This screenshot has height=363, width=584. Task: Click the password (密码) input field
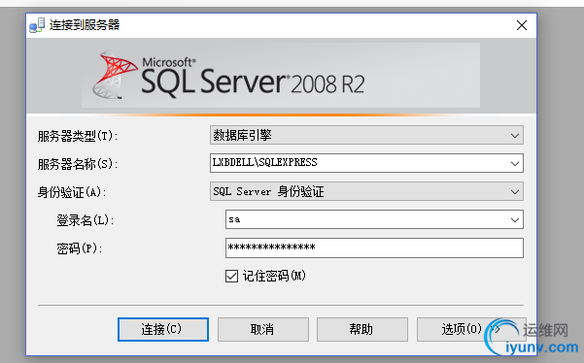click(374, 248)
